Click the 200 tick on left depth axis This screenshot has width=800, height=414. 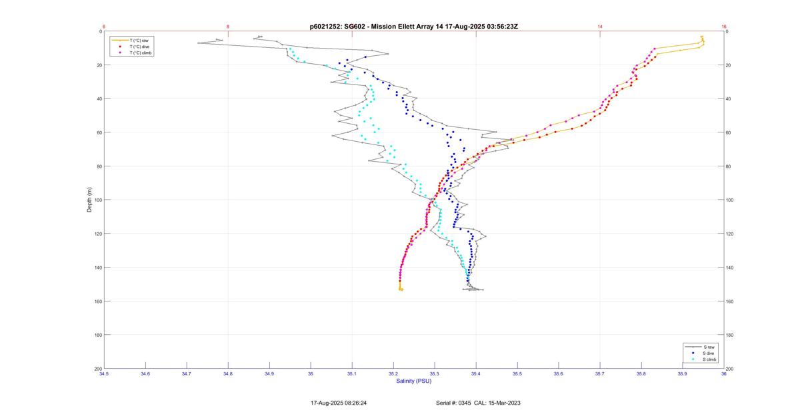point(98,368)
